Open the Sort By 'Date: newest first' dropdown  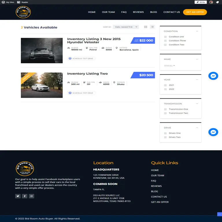(126, 27)
